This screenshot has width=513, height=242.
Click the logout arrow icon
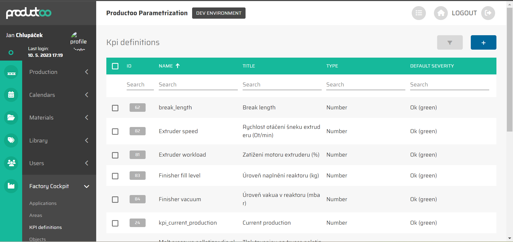coord(488,13)
